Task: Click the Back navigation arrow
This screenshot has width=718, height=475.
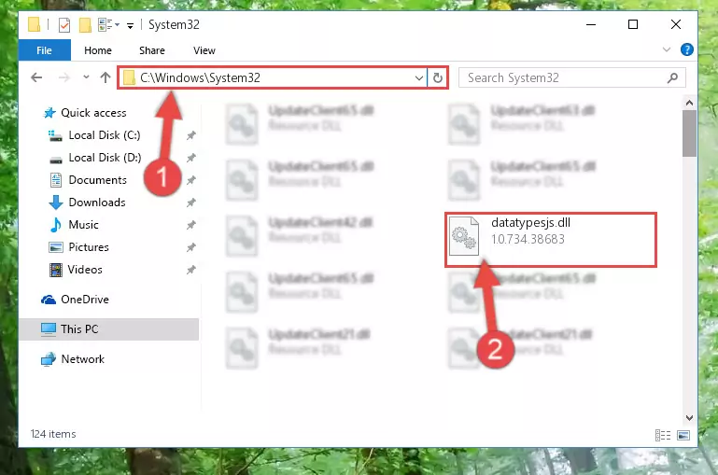Action: pyautogui.click(x=36, y=77)
